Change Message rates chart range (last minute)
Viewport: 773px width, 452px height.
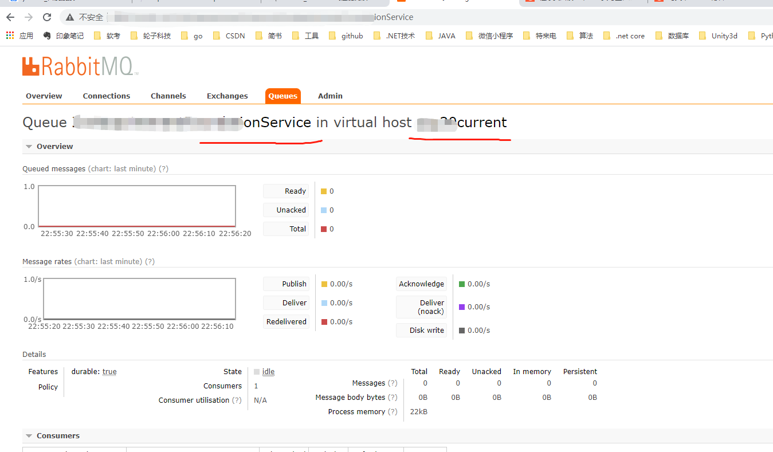[x=108, y=261]
